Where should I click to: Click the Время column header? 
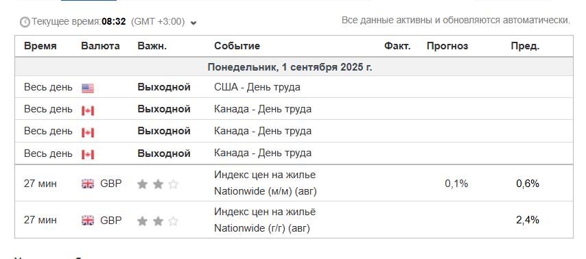coord(40,47)
